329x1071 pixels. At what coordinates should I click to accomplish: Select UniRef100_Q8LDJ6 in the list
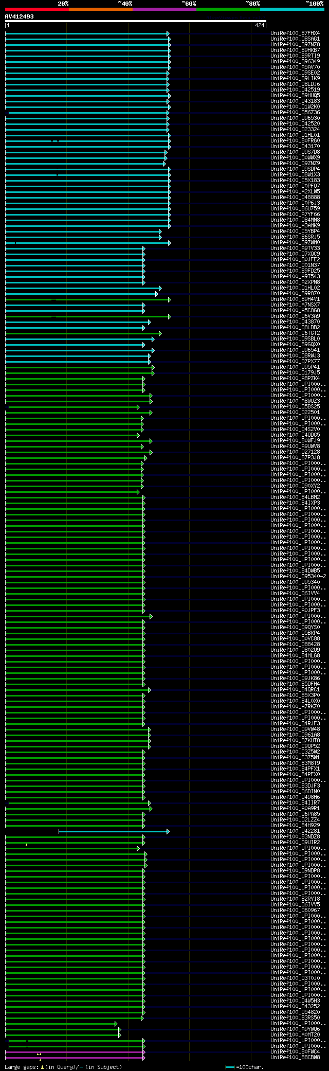click(x=295, y=84)
